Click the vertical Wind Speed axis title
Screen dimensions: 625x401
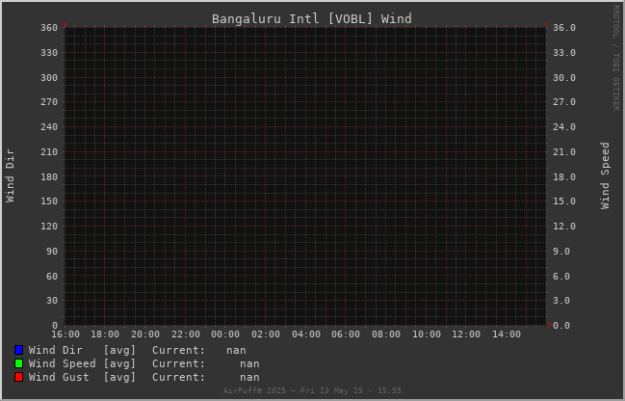(605, 175)
